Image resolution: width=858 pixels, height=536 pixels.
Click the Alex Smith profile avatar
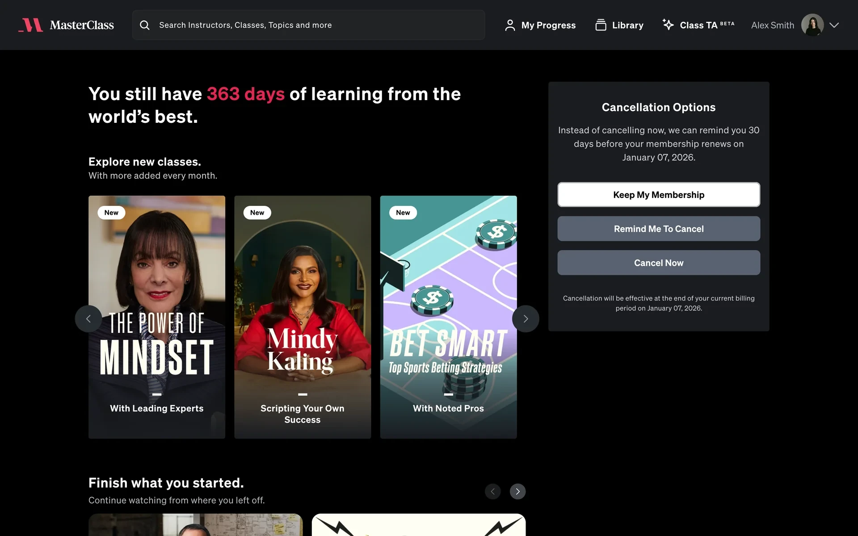(x=812, y=25)
